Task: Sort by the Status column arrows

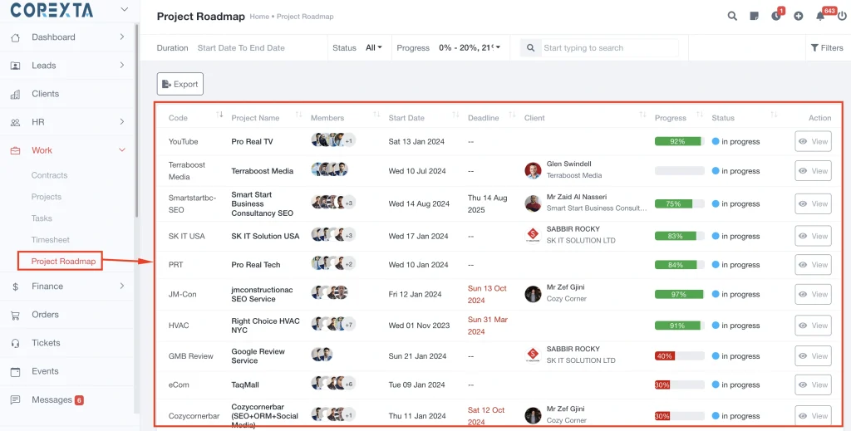Action: click(x=774, y=115)
